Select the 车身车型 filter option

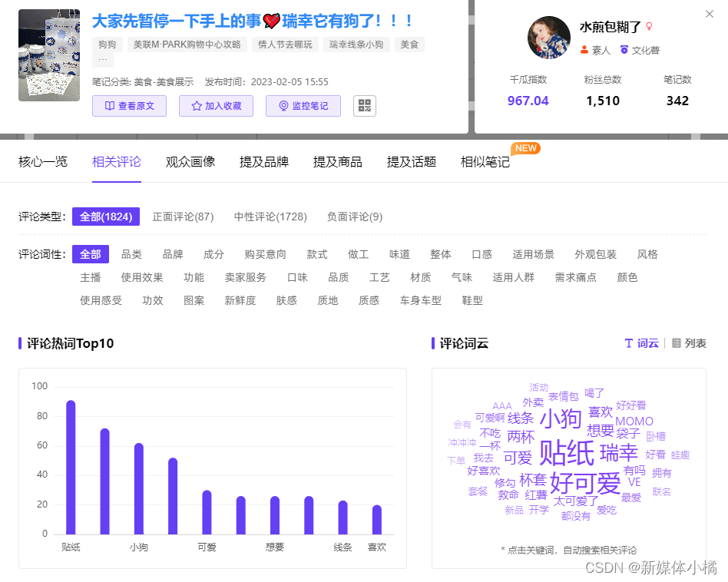421,301
